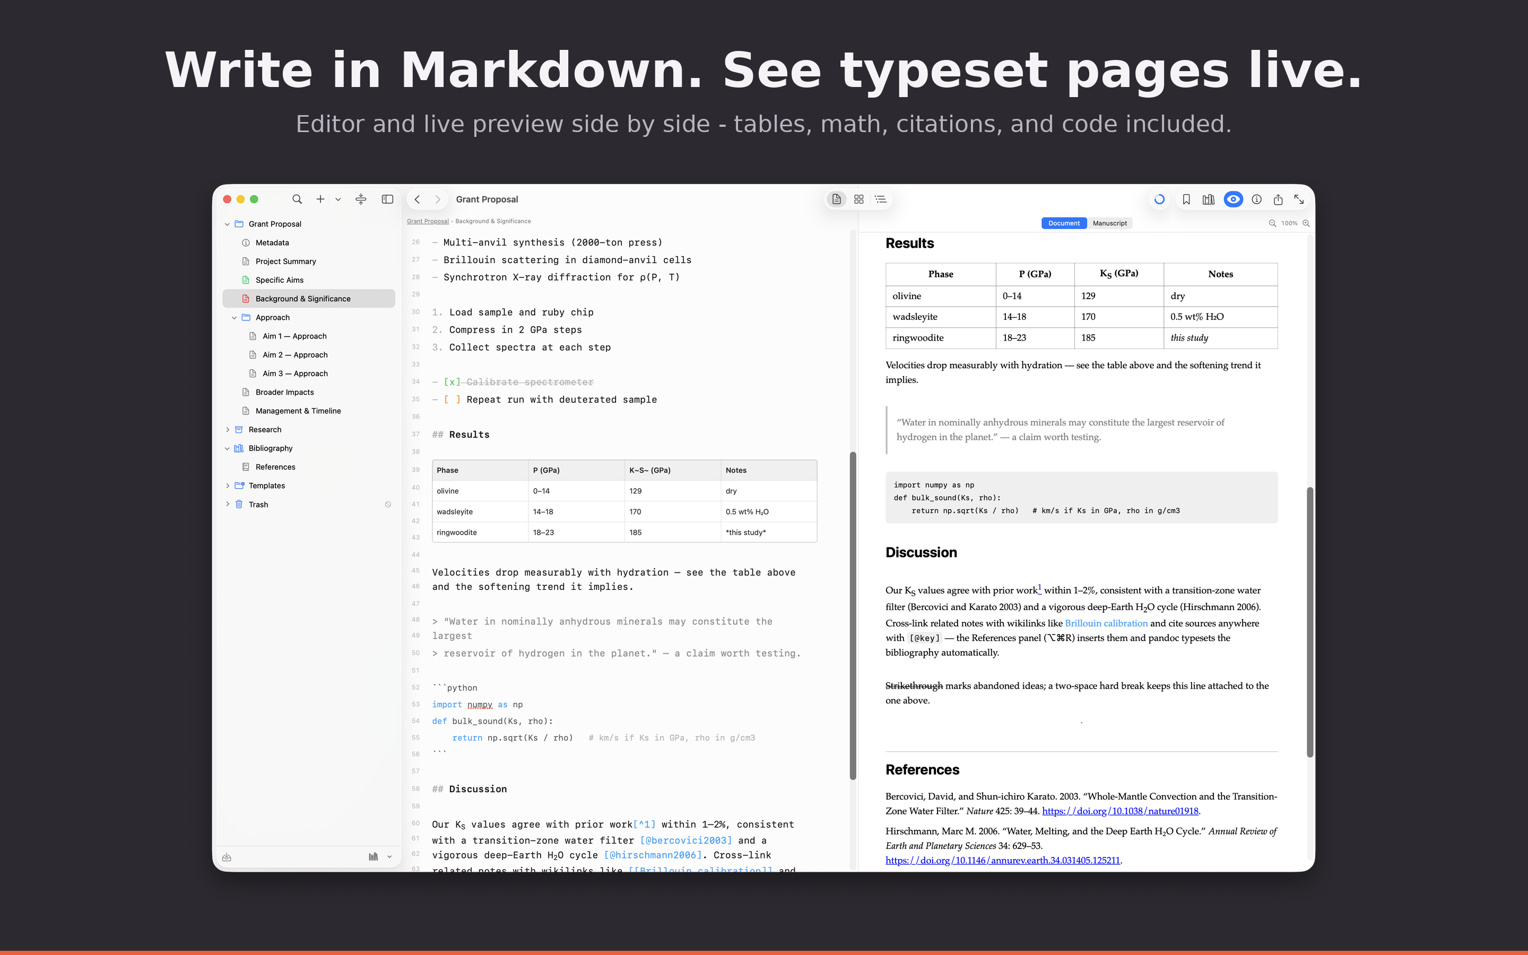1528x955 pixels.
Task: Check the Repeat run with deuterated sample box
Action: click(452, 400)
